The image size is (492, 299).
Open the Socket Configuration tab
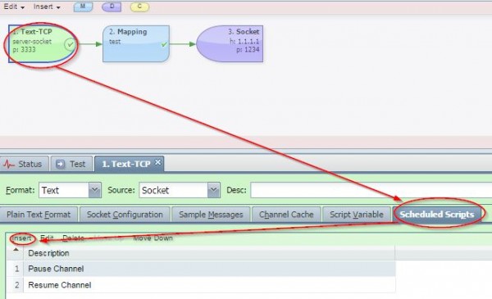coord(125,215)
